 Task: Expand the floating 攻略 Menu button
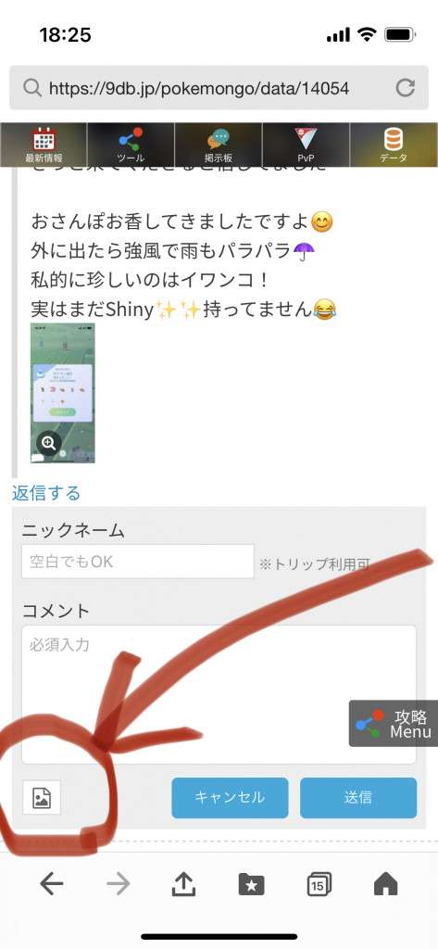click(394, 723)
